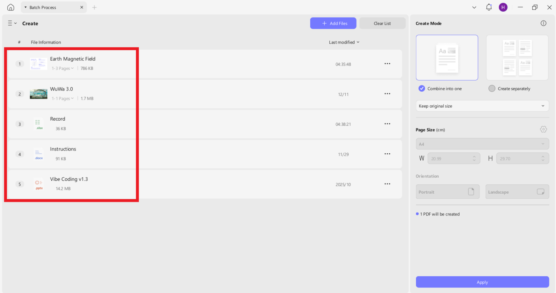Open the Create menu list toggle
This screenshot has width=556, height=293.
click(12, 23)
